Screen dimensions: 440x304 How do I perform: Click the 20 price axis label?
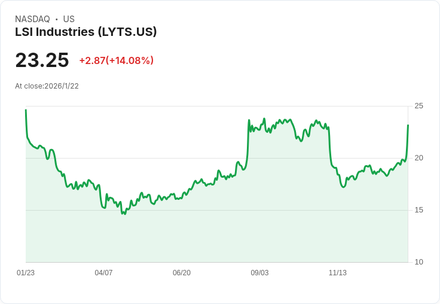point(419,158)
